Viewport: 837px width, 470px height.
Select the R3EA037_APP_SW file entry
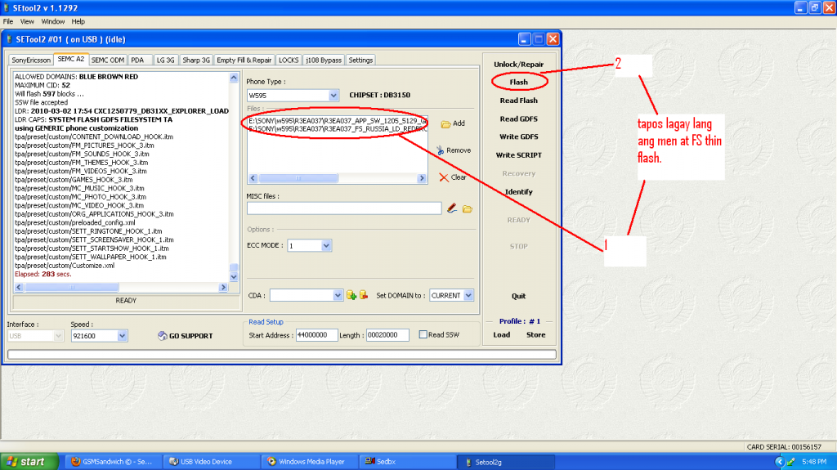(338, 121)
